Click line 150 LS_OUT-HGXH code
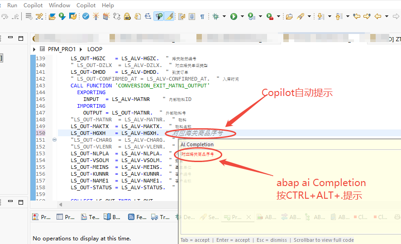The height and width of the screenshot is (244, 401). (115, 133)
